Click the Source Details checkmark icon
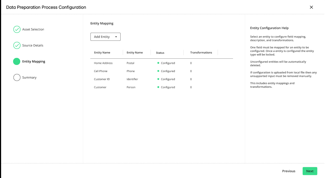This screenshot has height=178, width=325. (x=17, y=45)
